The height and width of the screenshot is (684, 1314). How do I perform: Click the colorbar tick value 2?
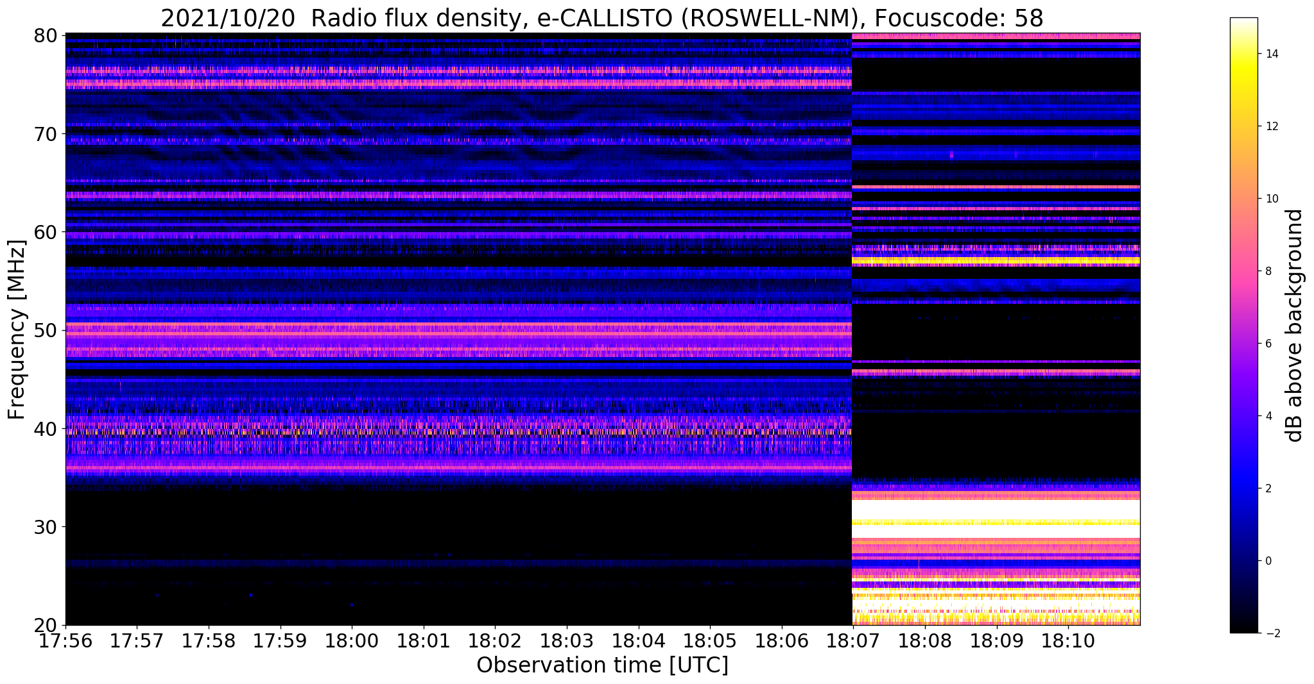[1268, 488]
